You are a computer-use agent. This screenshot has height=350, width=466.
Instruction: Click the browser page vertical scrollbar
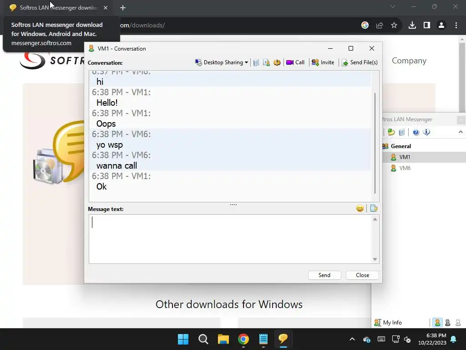[x=462, y=77]
